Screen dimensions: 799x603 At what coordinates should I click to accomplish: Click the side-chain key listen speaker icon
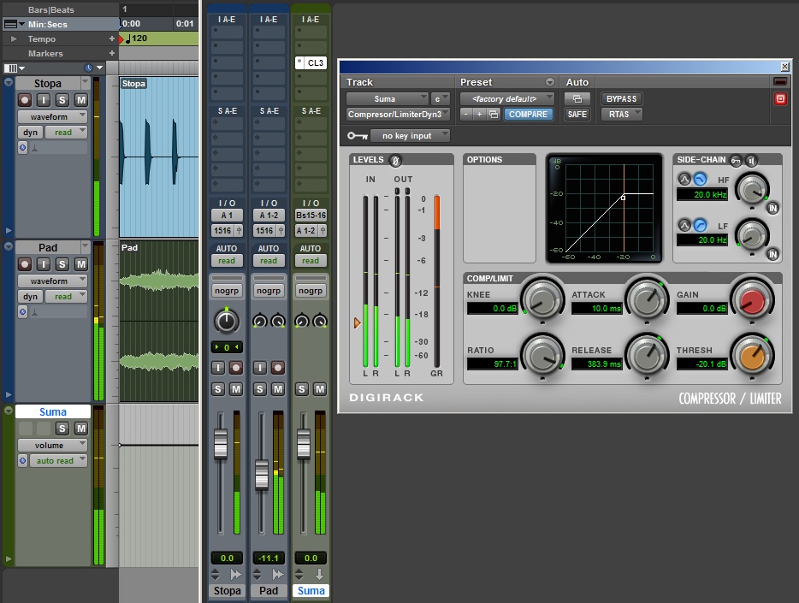(750, 160)
